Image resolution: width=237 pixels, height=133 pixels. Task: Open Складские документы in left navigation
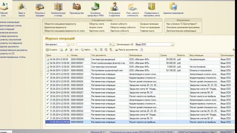[9, 47]
